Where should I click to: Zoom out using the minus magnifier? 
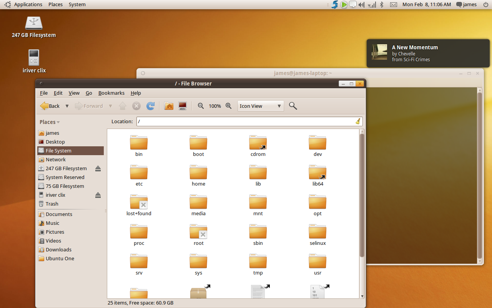201,106
